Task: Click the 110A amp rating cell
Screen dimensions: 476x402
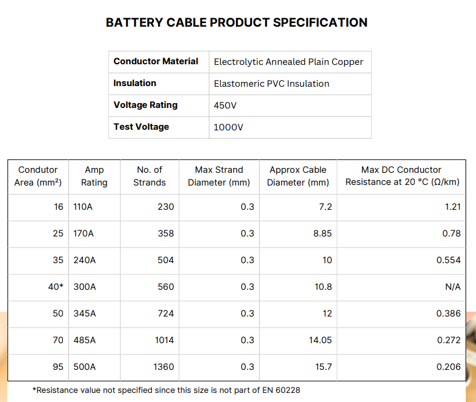Action: point(94,207)
